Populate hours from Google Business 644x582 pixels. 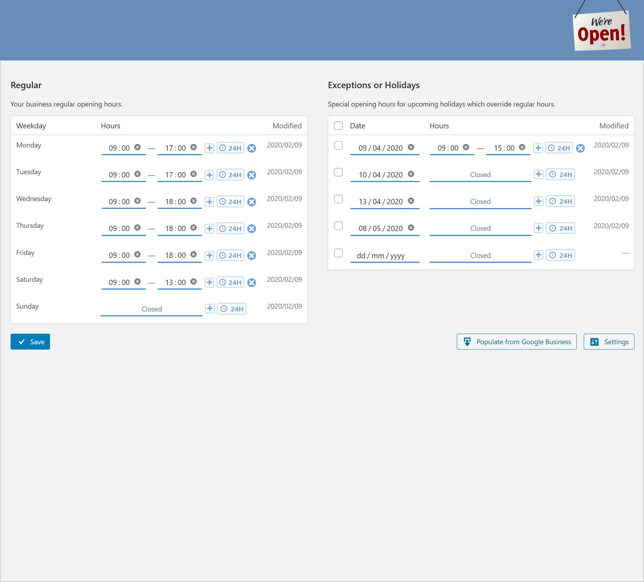[516, 342]
